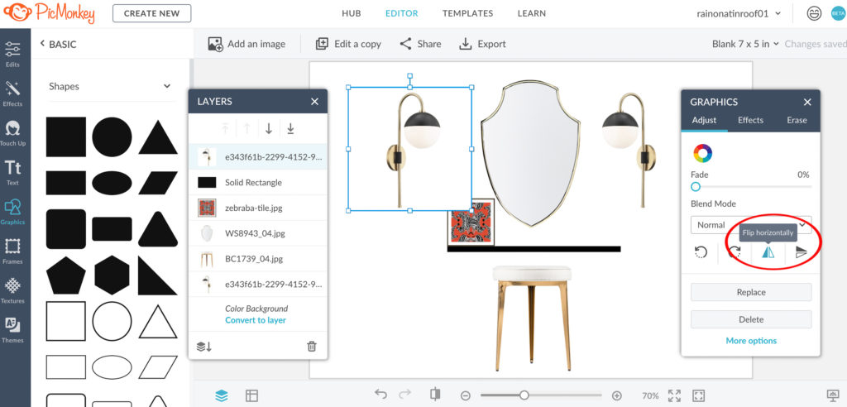Open the Themes tool
The width and height of the screenshot is (847, 407).
(x=12, y=330)
